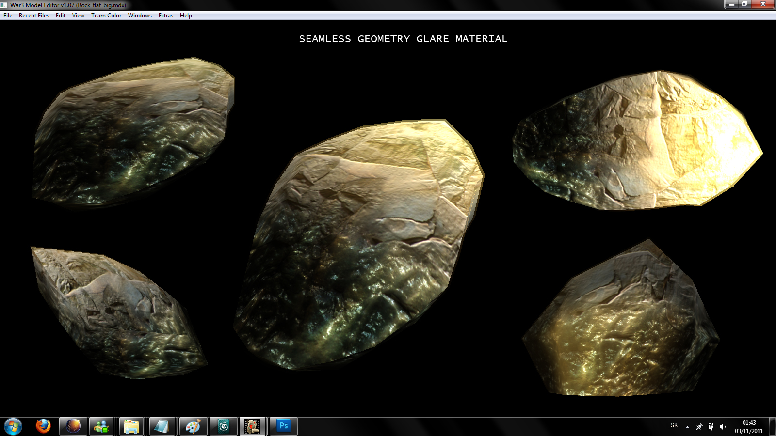Open the File menu

(8, 16)
